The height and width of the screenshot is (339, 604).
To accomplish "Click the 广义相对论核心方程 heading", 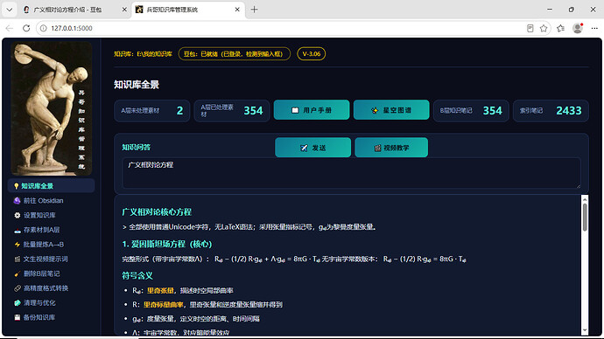I will [x=157, y=212].
